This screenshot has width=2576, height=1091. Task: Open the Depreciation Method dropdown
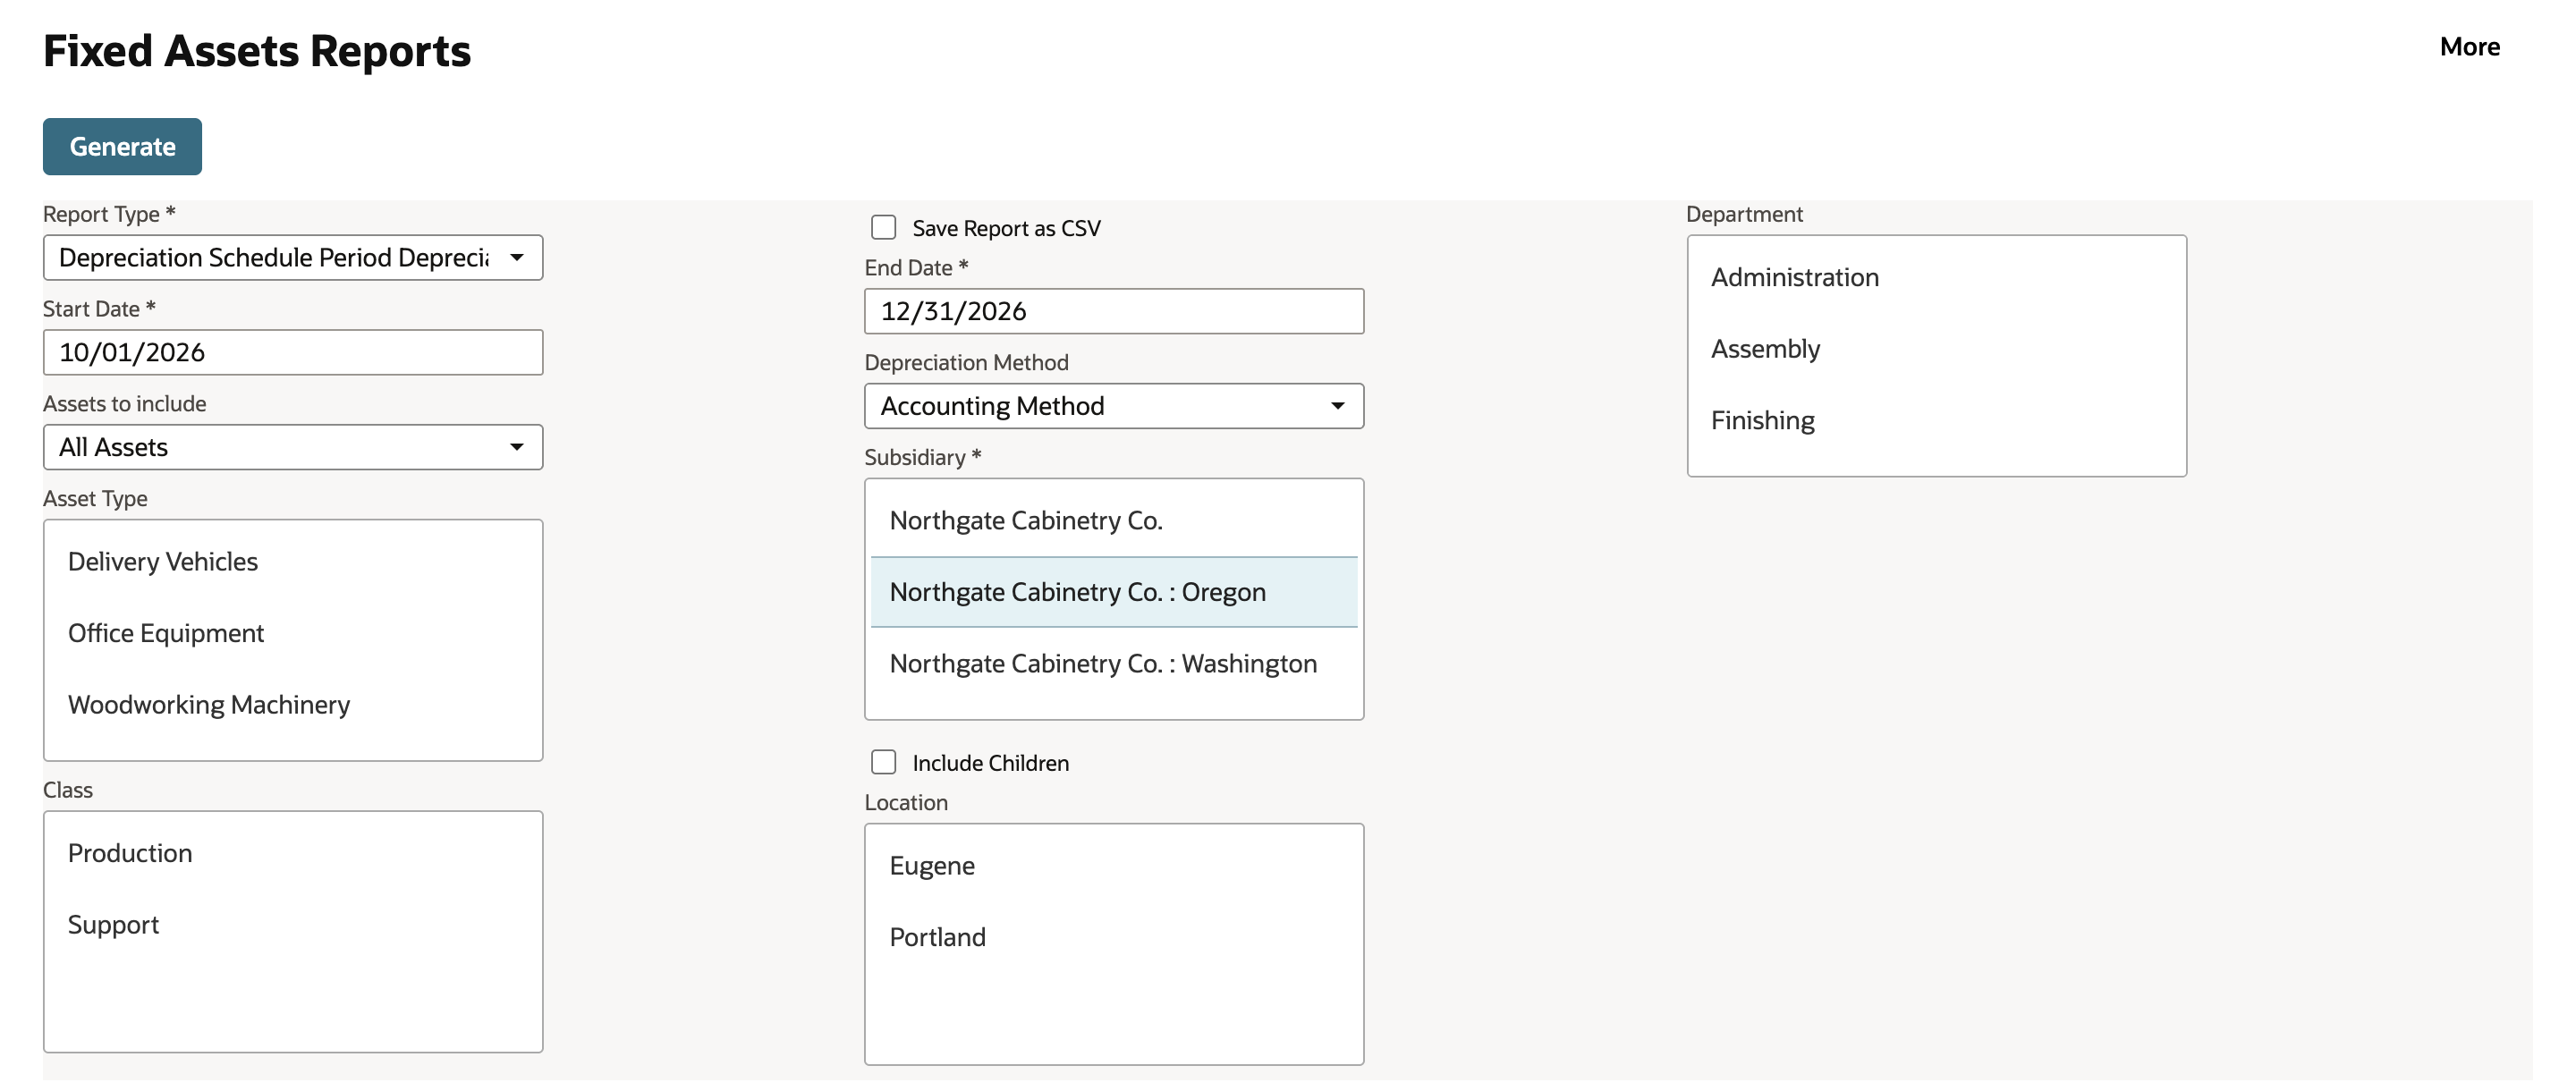tap(1114, 406)
